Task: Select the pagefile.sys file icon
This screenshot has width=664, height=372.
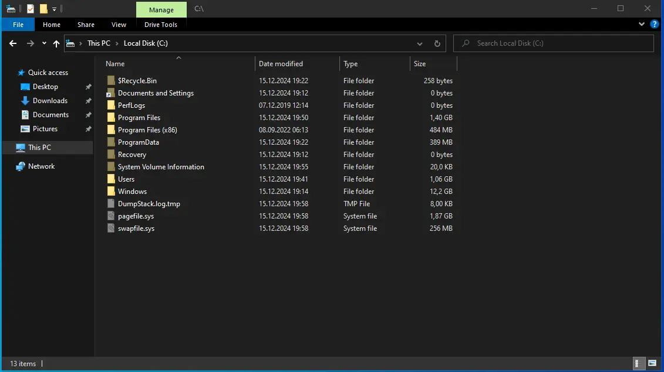Action: (111, 216)
